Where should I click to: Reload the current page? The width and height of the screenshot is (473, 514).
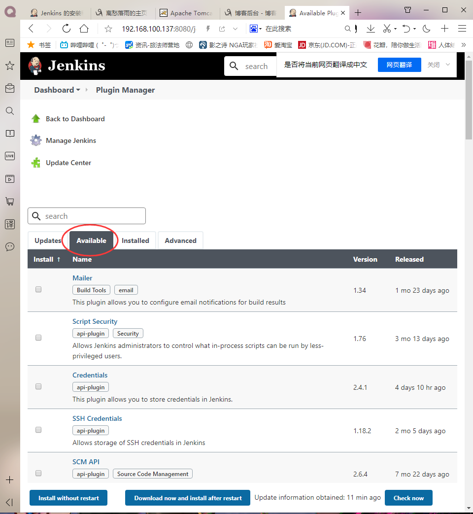(x=67, y=29)
